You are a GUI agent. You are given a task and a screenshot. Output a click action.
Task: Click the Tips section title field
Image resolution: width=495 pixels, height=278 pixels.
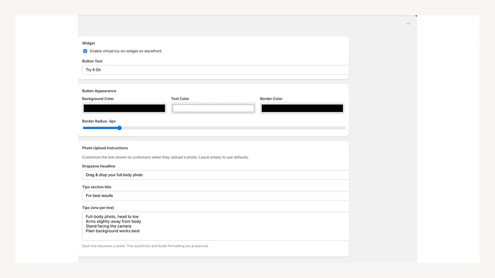[215, 196]
